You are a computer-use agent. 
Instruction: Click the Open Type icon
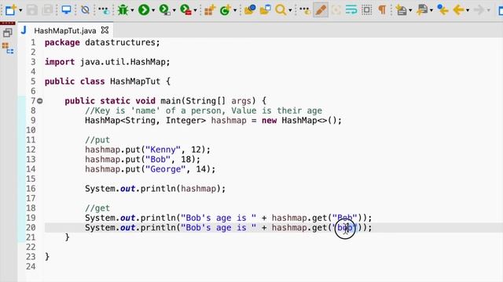click(x=250, y=10)
